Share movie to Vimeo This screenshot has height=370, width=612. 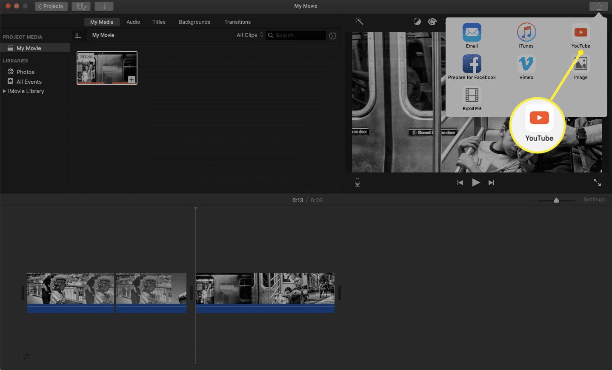(x=526, y=67)
